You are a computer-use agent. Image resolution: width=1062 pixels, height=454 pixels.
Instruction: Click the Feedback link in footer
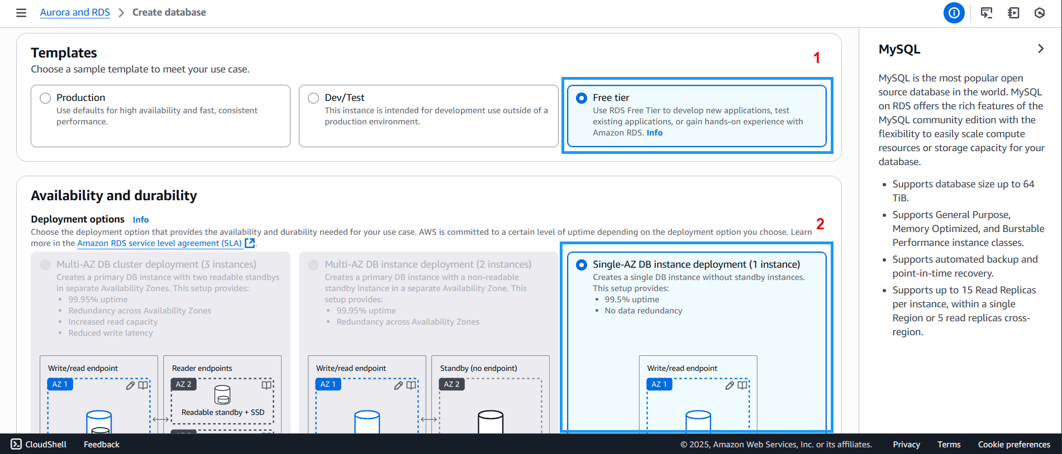point(102,444)
